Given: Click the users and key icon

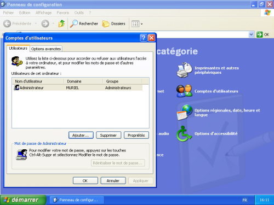Looking at the screenshot, I should click(16, 61).
